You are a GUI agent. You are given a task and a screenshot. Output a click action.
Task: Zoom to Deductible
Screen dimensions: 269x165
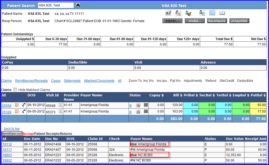click(245, 81)
